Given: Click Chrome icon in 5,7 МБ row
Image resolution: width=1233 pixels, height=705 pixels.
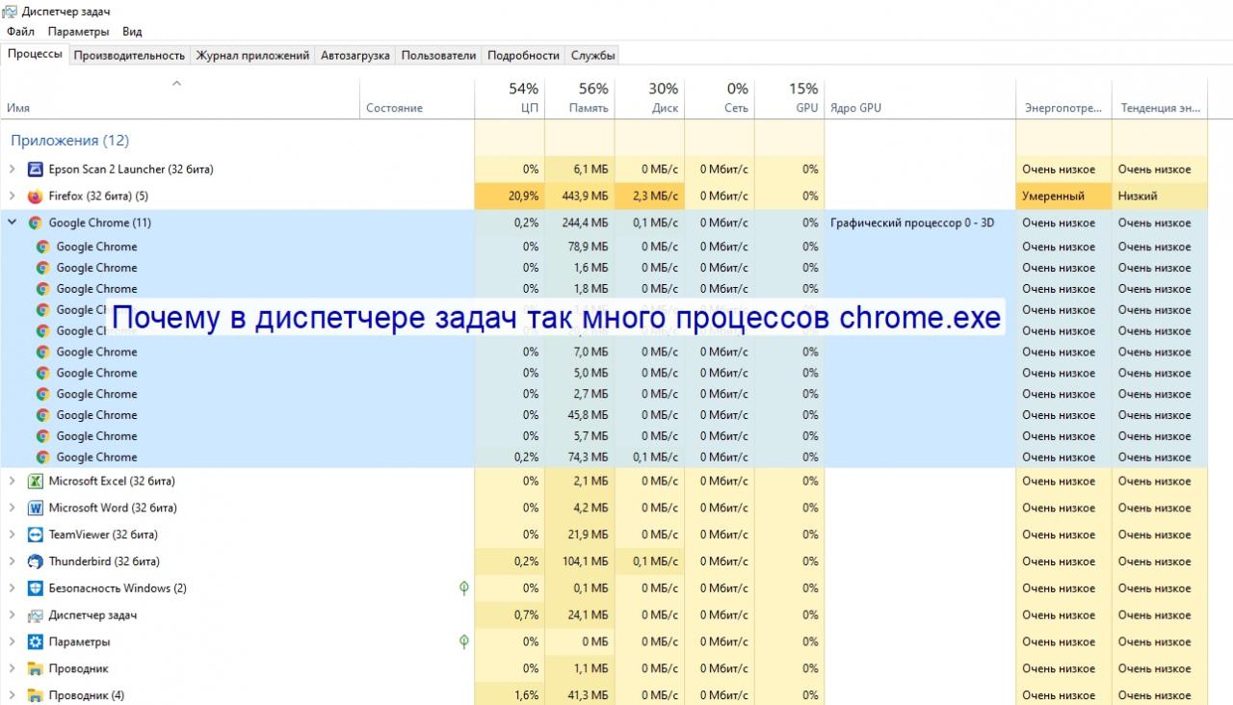Looking at the screenshot, I should point(43,436).
